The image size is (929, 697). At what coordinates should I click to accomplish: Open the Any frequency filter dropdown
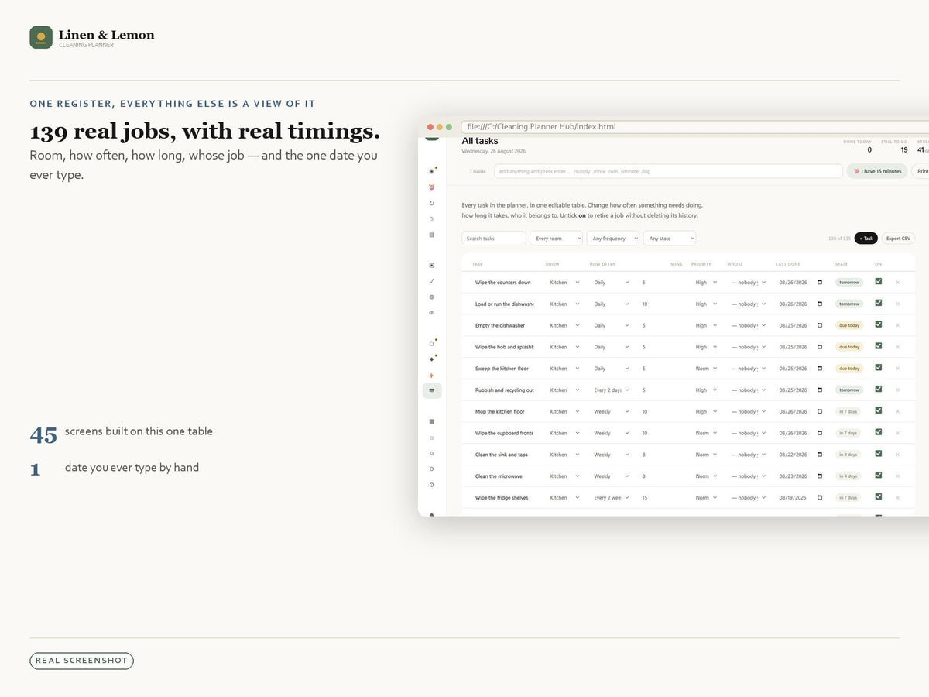[x=613, y=239]
